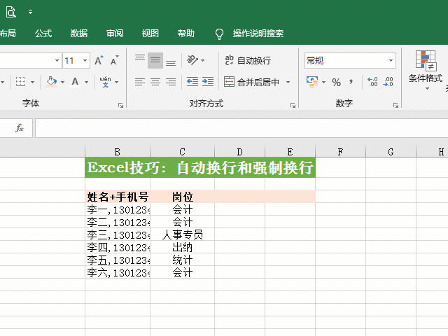
Task: Toggle 自动换行 wrap text
Action: [248, 60]
